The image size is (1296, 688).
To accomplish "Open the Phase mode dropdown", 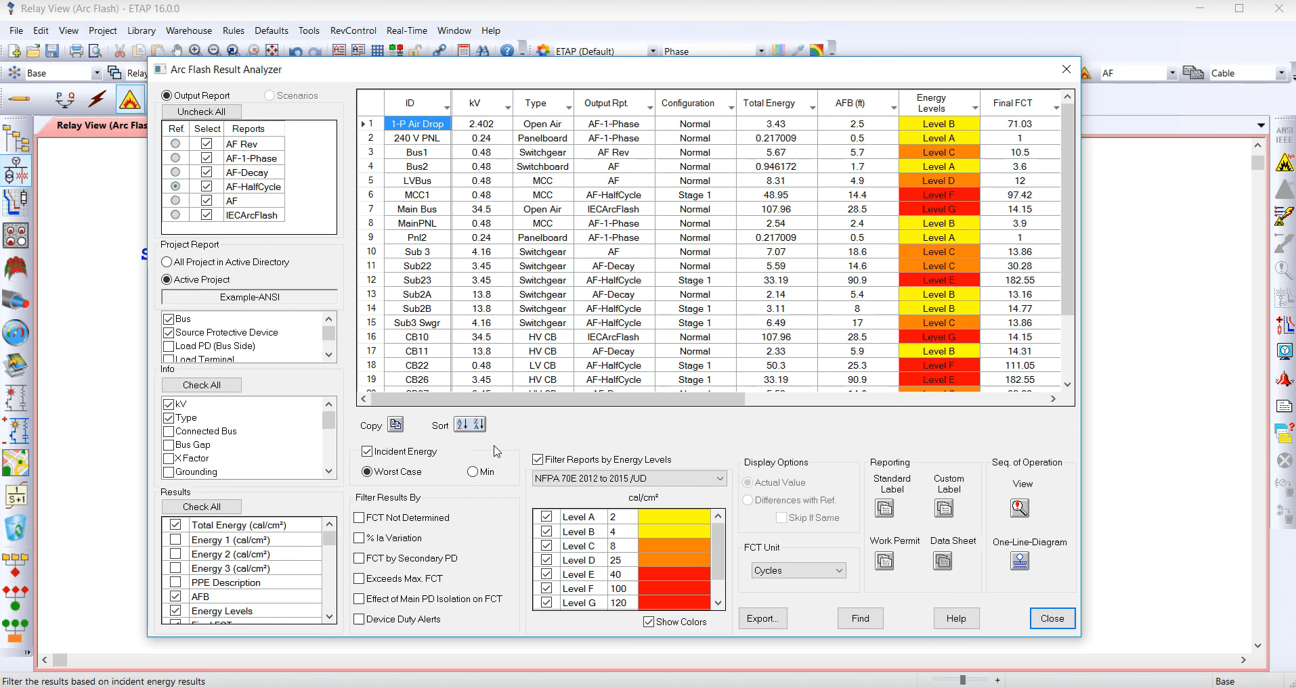I will (761, 51).
